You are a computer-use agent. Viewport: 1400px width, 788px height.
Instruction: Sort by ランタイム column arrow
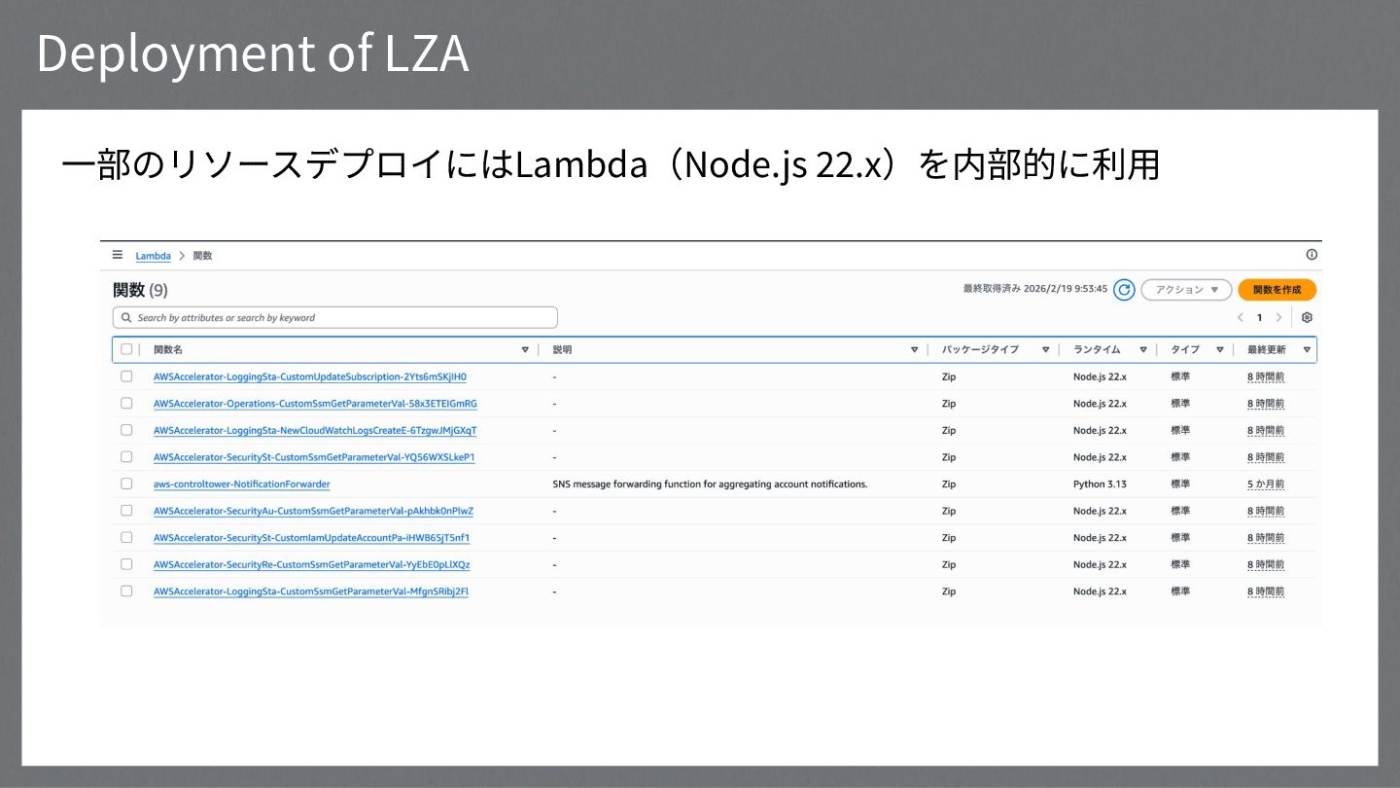click(x=1143, y=349)
